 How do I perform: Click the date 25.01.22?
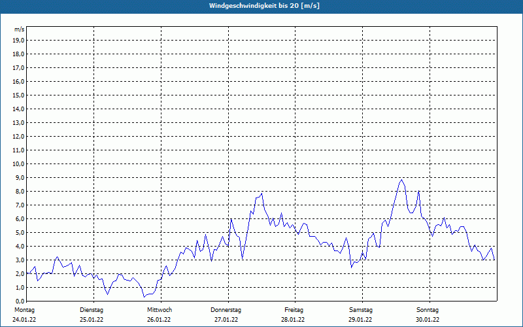point(92,320)
